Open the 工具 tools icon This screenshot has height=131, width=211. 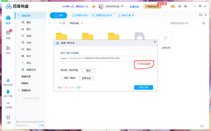[x=8, y=117]
